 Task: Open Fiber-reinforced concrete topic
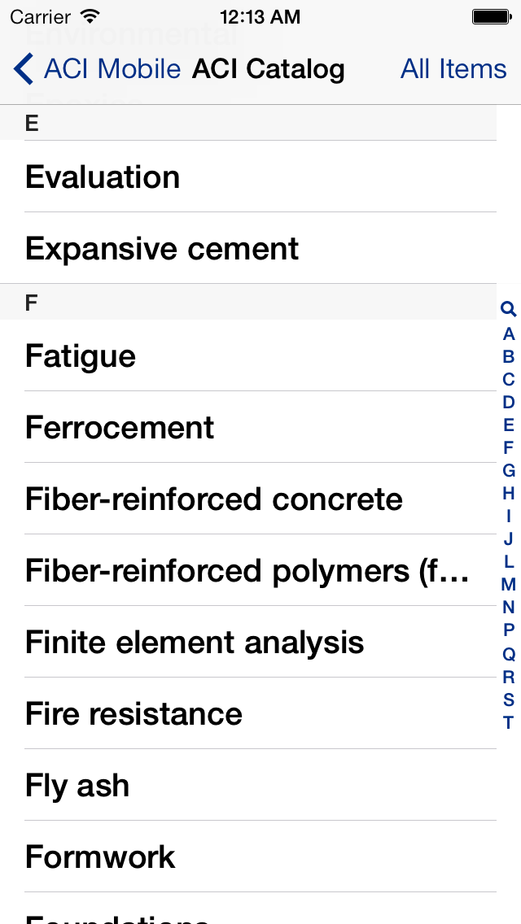click(x=248, y=499)
